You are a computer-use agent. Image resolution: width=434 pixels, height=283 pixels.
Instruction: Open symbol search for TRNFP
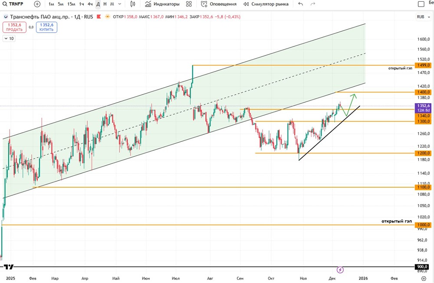click(13, 4)
